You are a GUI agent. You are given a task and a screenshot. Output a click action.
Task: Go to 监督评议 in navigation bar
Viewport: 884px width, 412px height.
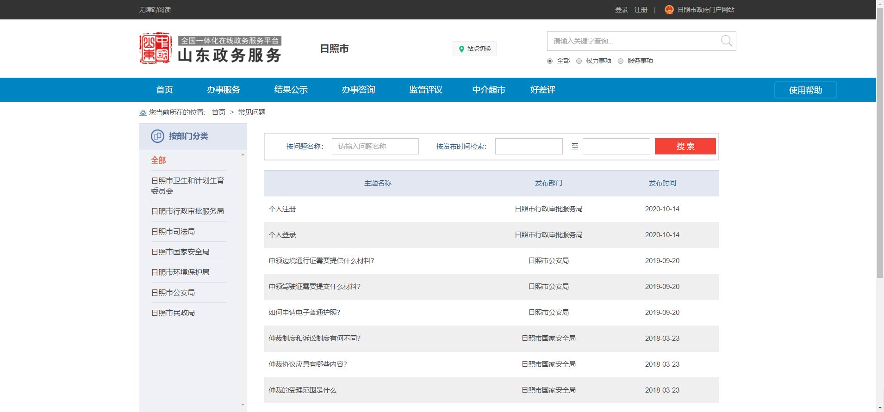pos(425,90)
